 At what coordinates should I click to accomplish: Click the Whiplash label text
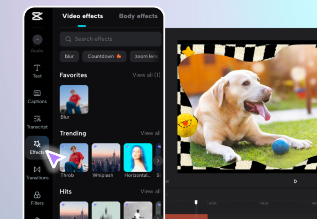pos(103,175)
